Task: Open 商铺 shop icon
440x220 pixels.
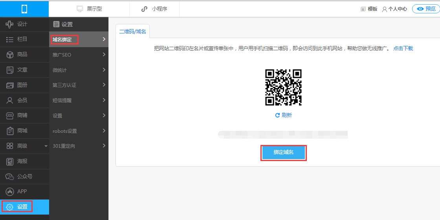Action: pyautogui.click(x=10, y=115)
